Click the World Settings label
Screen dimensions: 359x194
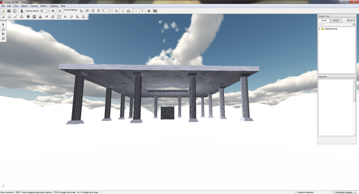pyautogui.click(x=70, y=10)
